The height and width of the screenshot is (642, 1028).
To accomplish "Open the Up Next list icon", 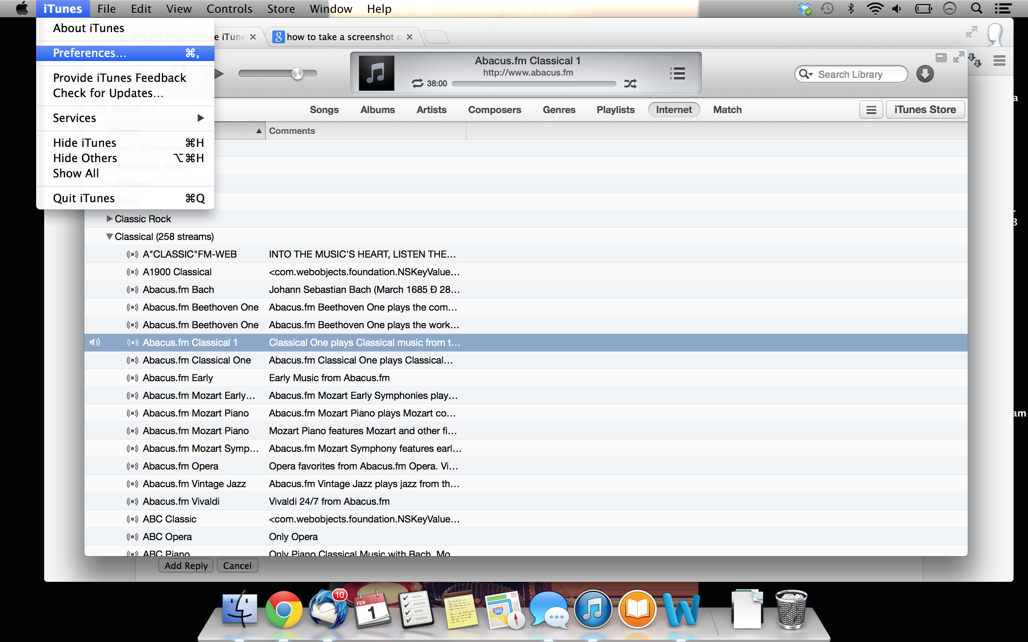I will click(677, 73).
